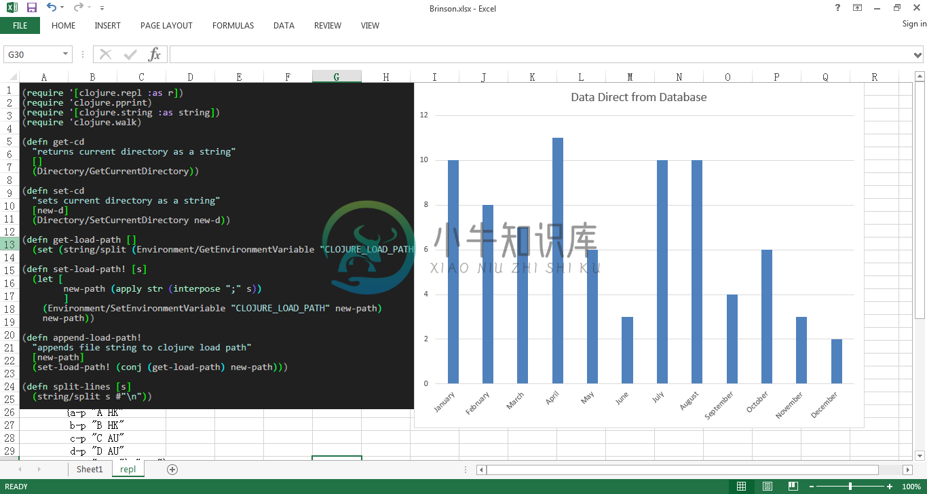
Task: Open the FORMULAS tab
Action: tap(233, 26)
